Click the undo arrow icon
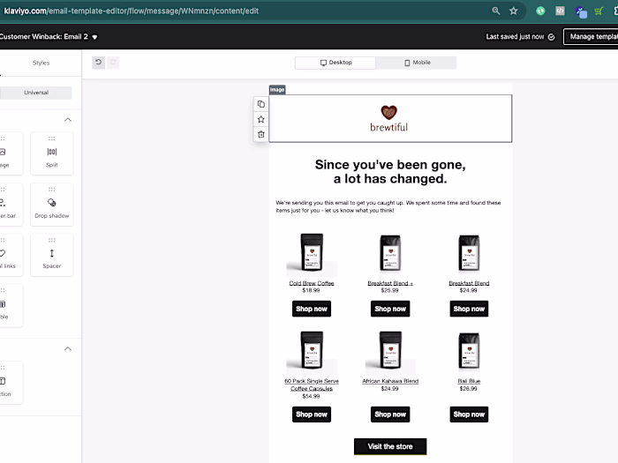 click(x=99, y=63)
